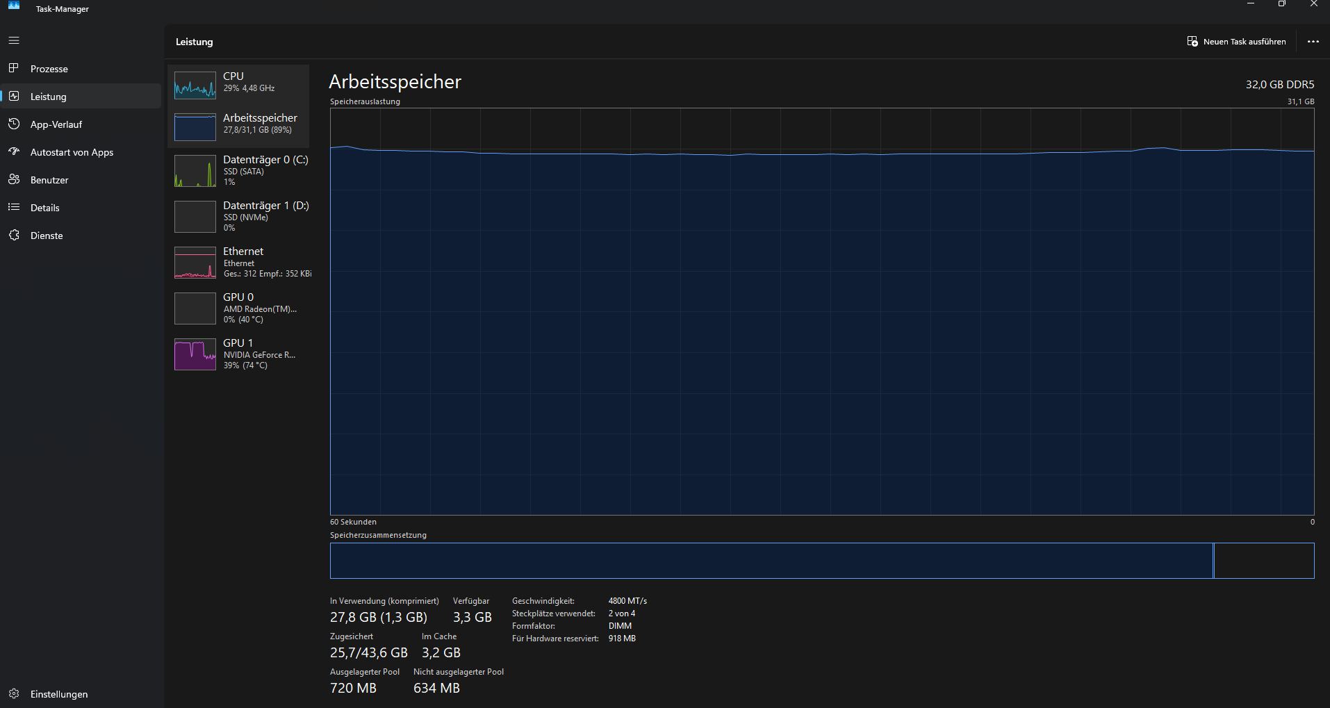The image size is (1330, 708).
Task: Go to the App-Verlauf page
Action: 81,124
